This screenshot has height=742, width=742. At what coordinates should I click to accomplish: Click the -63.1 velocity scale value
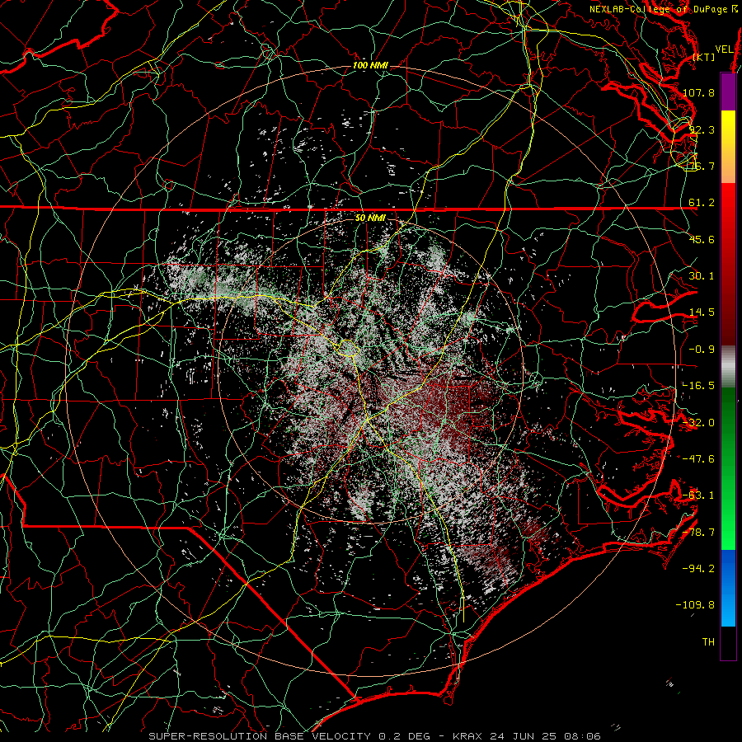[699, 495]
